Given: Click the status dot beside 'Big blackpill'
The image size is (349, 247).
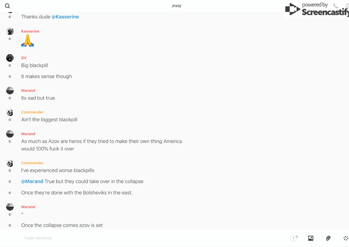Looking at the screenshot, I should point(10,66).
